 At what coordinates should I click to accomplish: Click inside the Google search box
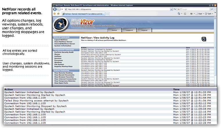point(197,9)
